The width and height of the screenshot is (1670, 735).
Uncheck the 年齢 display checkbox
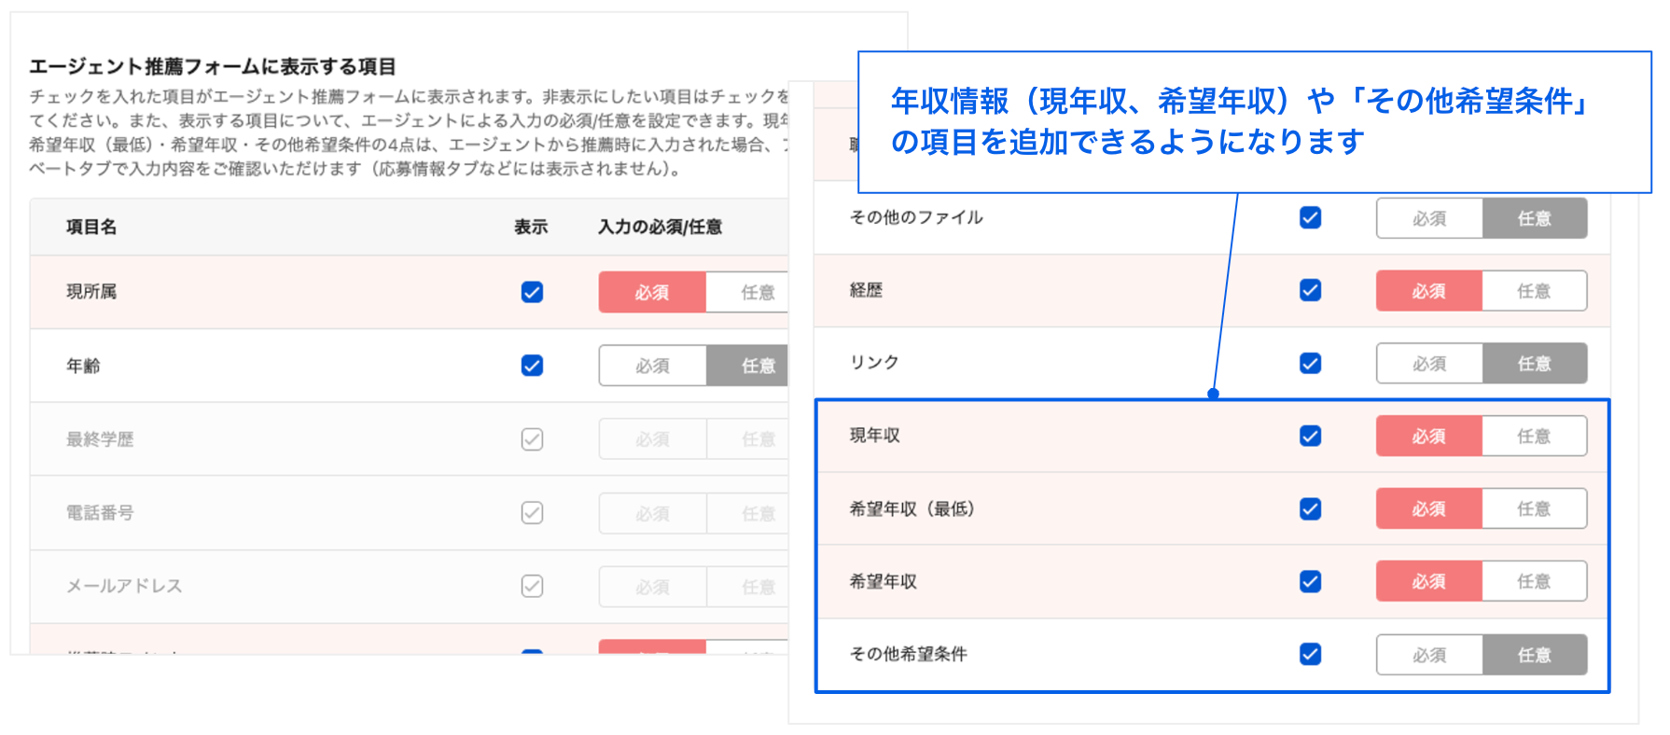[x=532, y=366]
